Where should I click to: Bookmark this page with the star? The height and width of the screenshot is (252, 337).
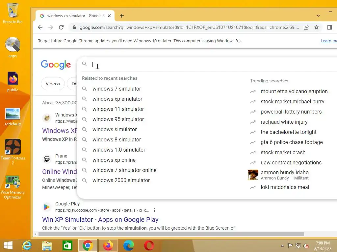(x=317, y=27)
